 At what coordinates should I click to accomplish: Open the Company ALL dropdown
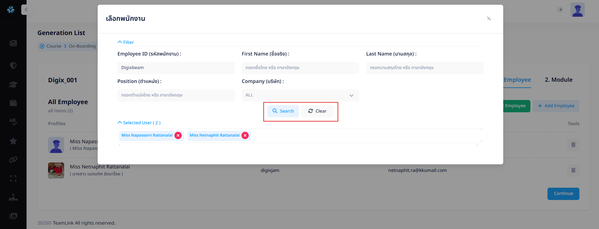pyautogui.click(x=300, y=95)
